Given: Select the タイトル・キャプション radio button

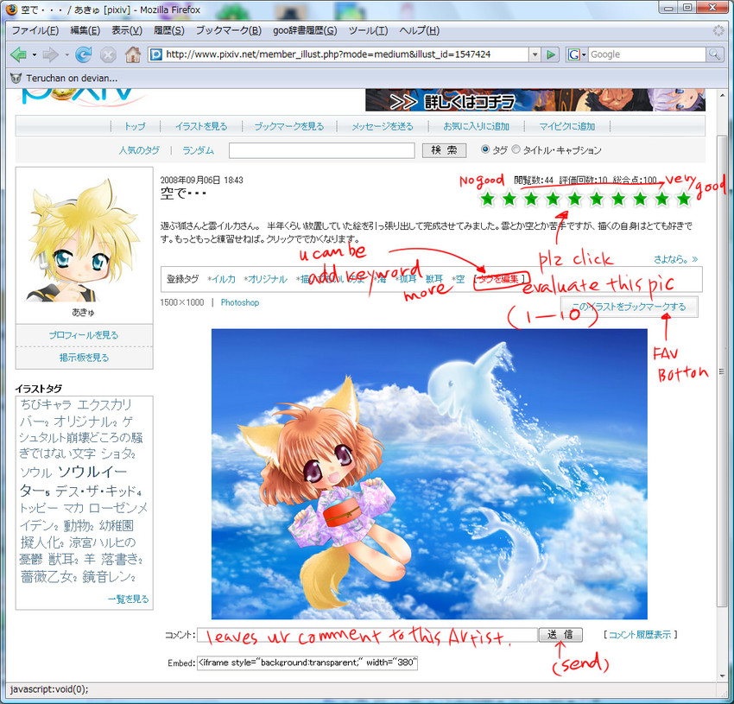Looking at the screenshot, I should point(516,149).
